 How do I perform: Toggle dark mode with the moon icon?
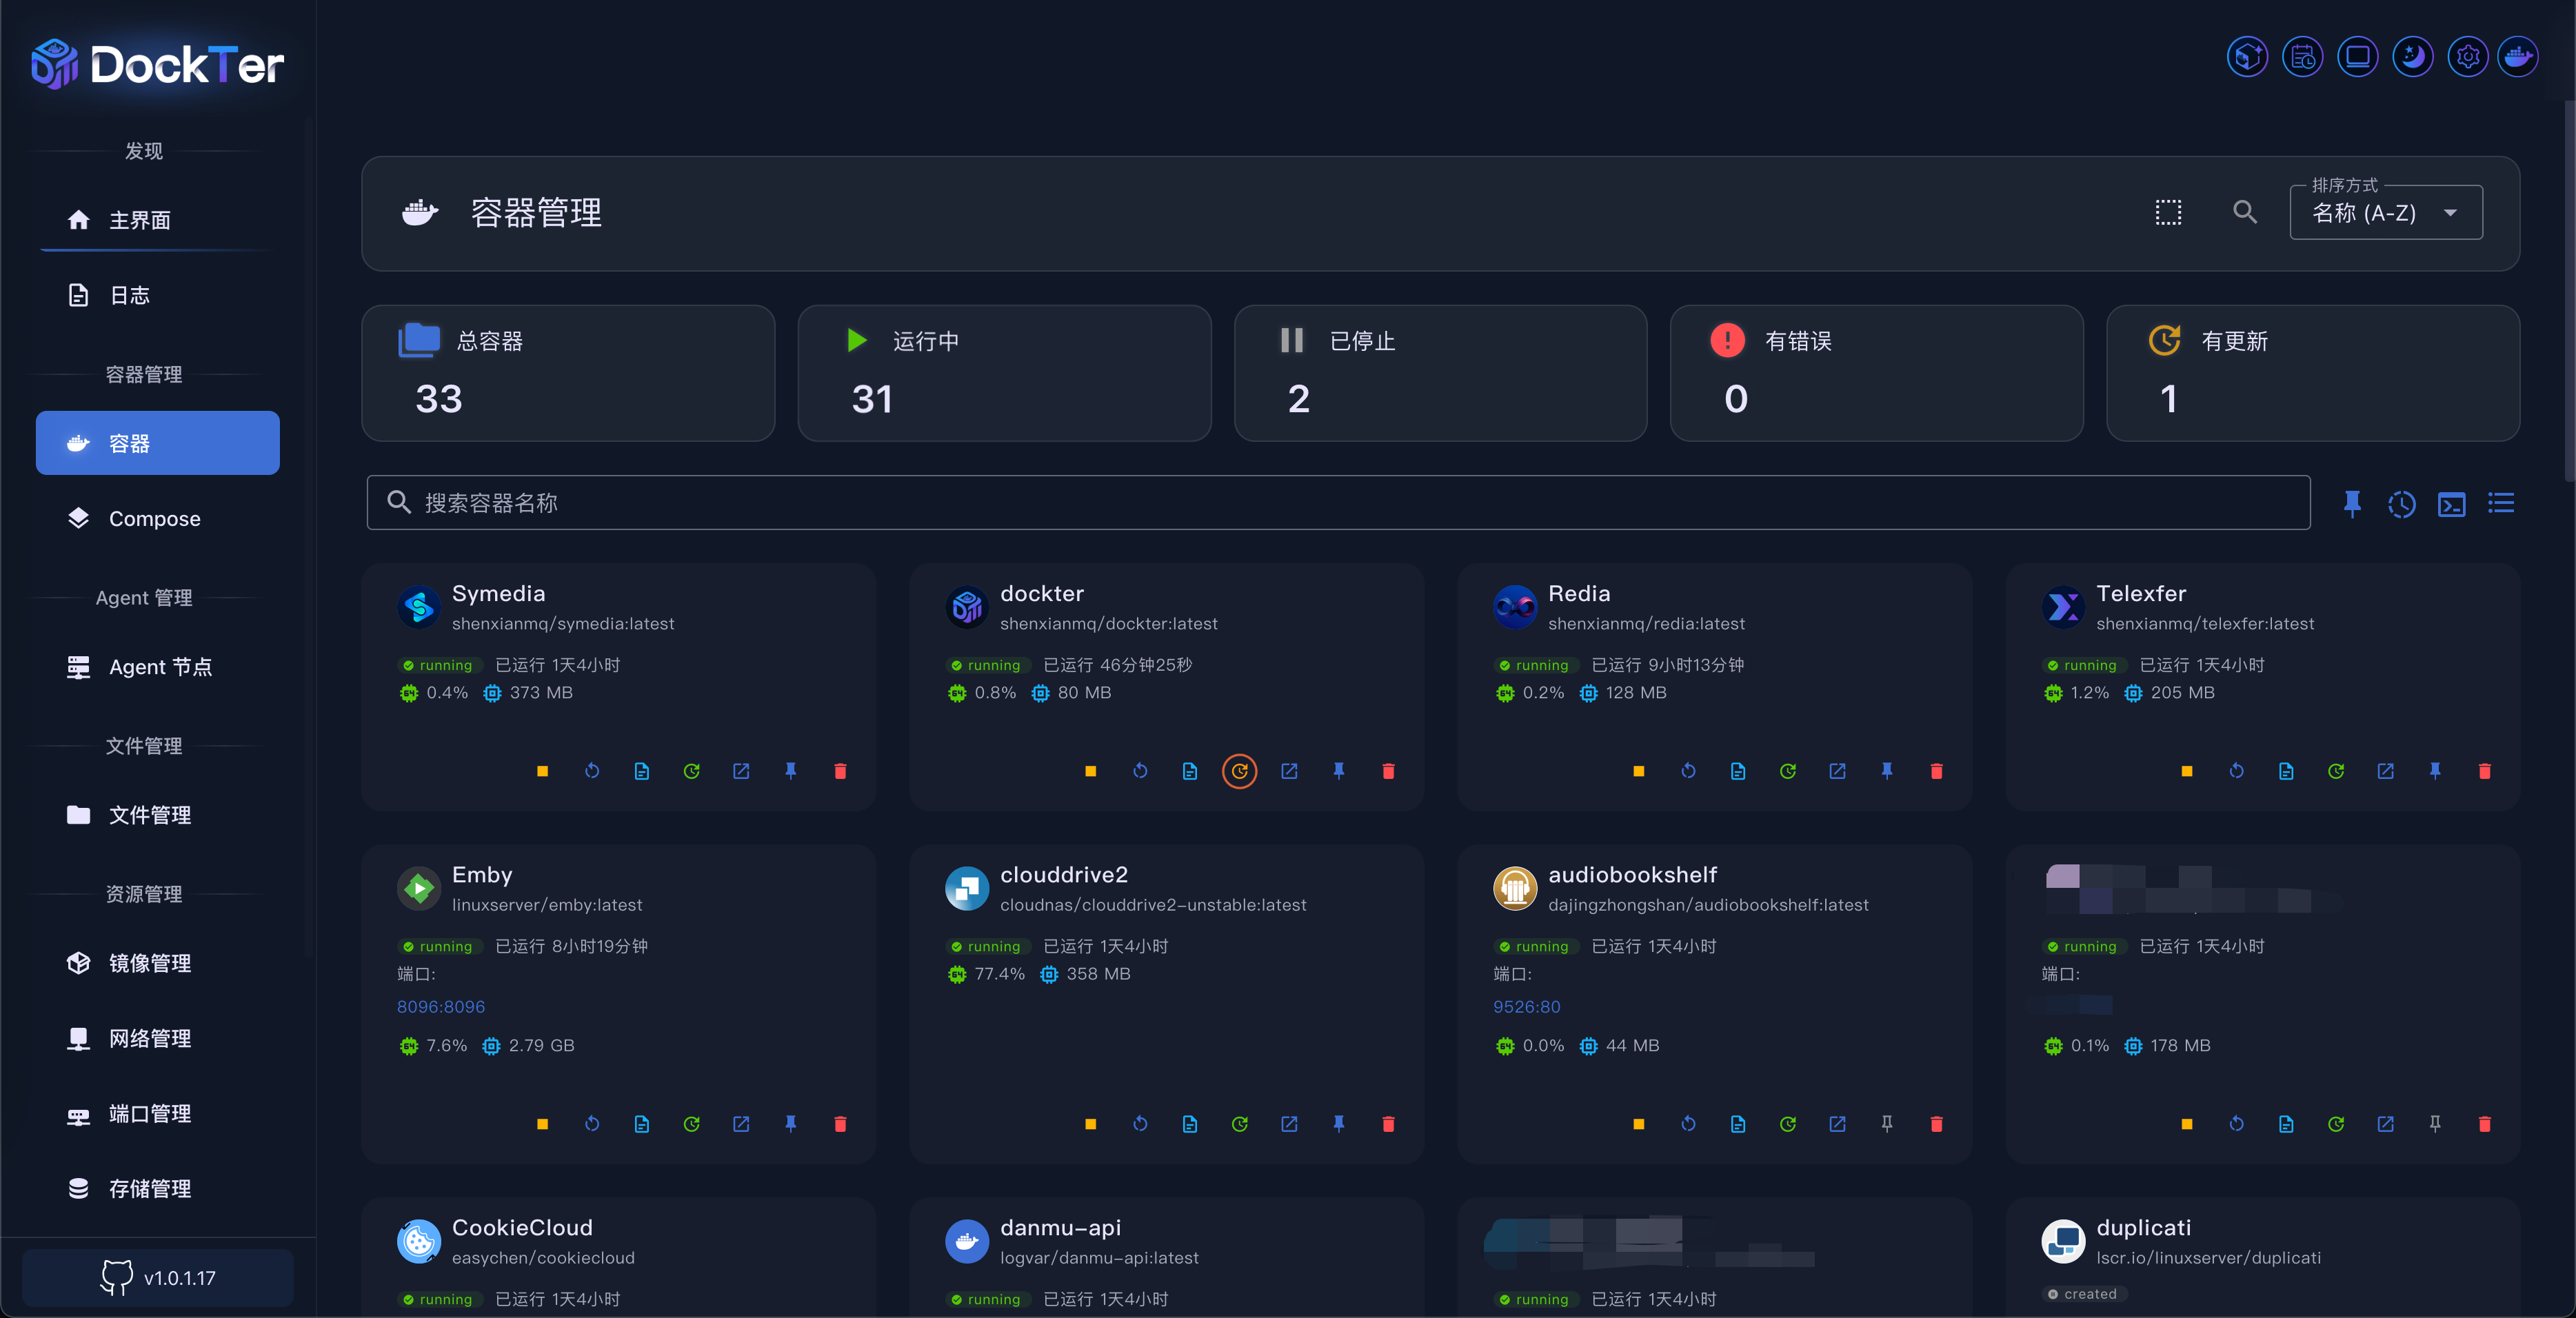pos(2412,57)
